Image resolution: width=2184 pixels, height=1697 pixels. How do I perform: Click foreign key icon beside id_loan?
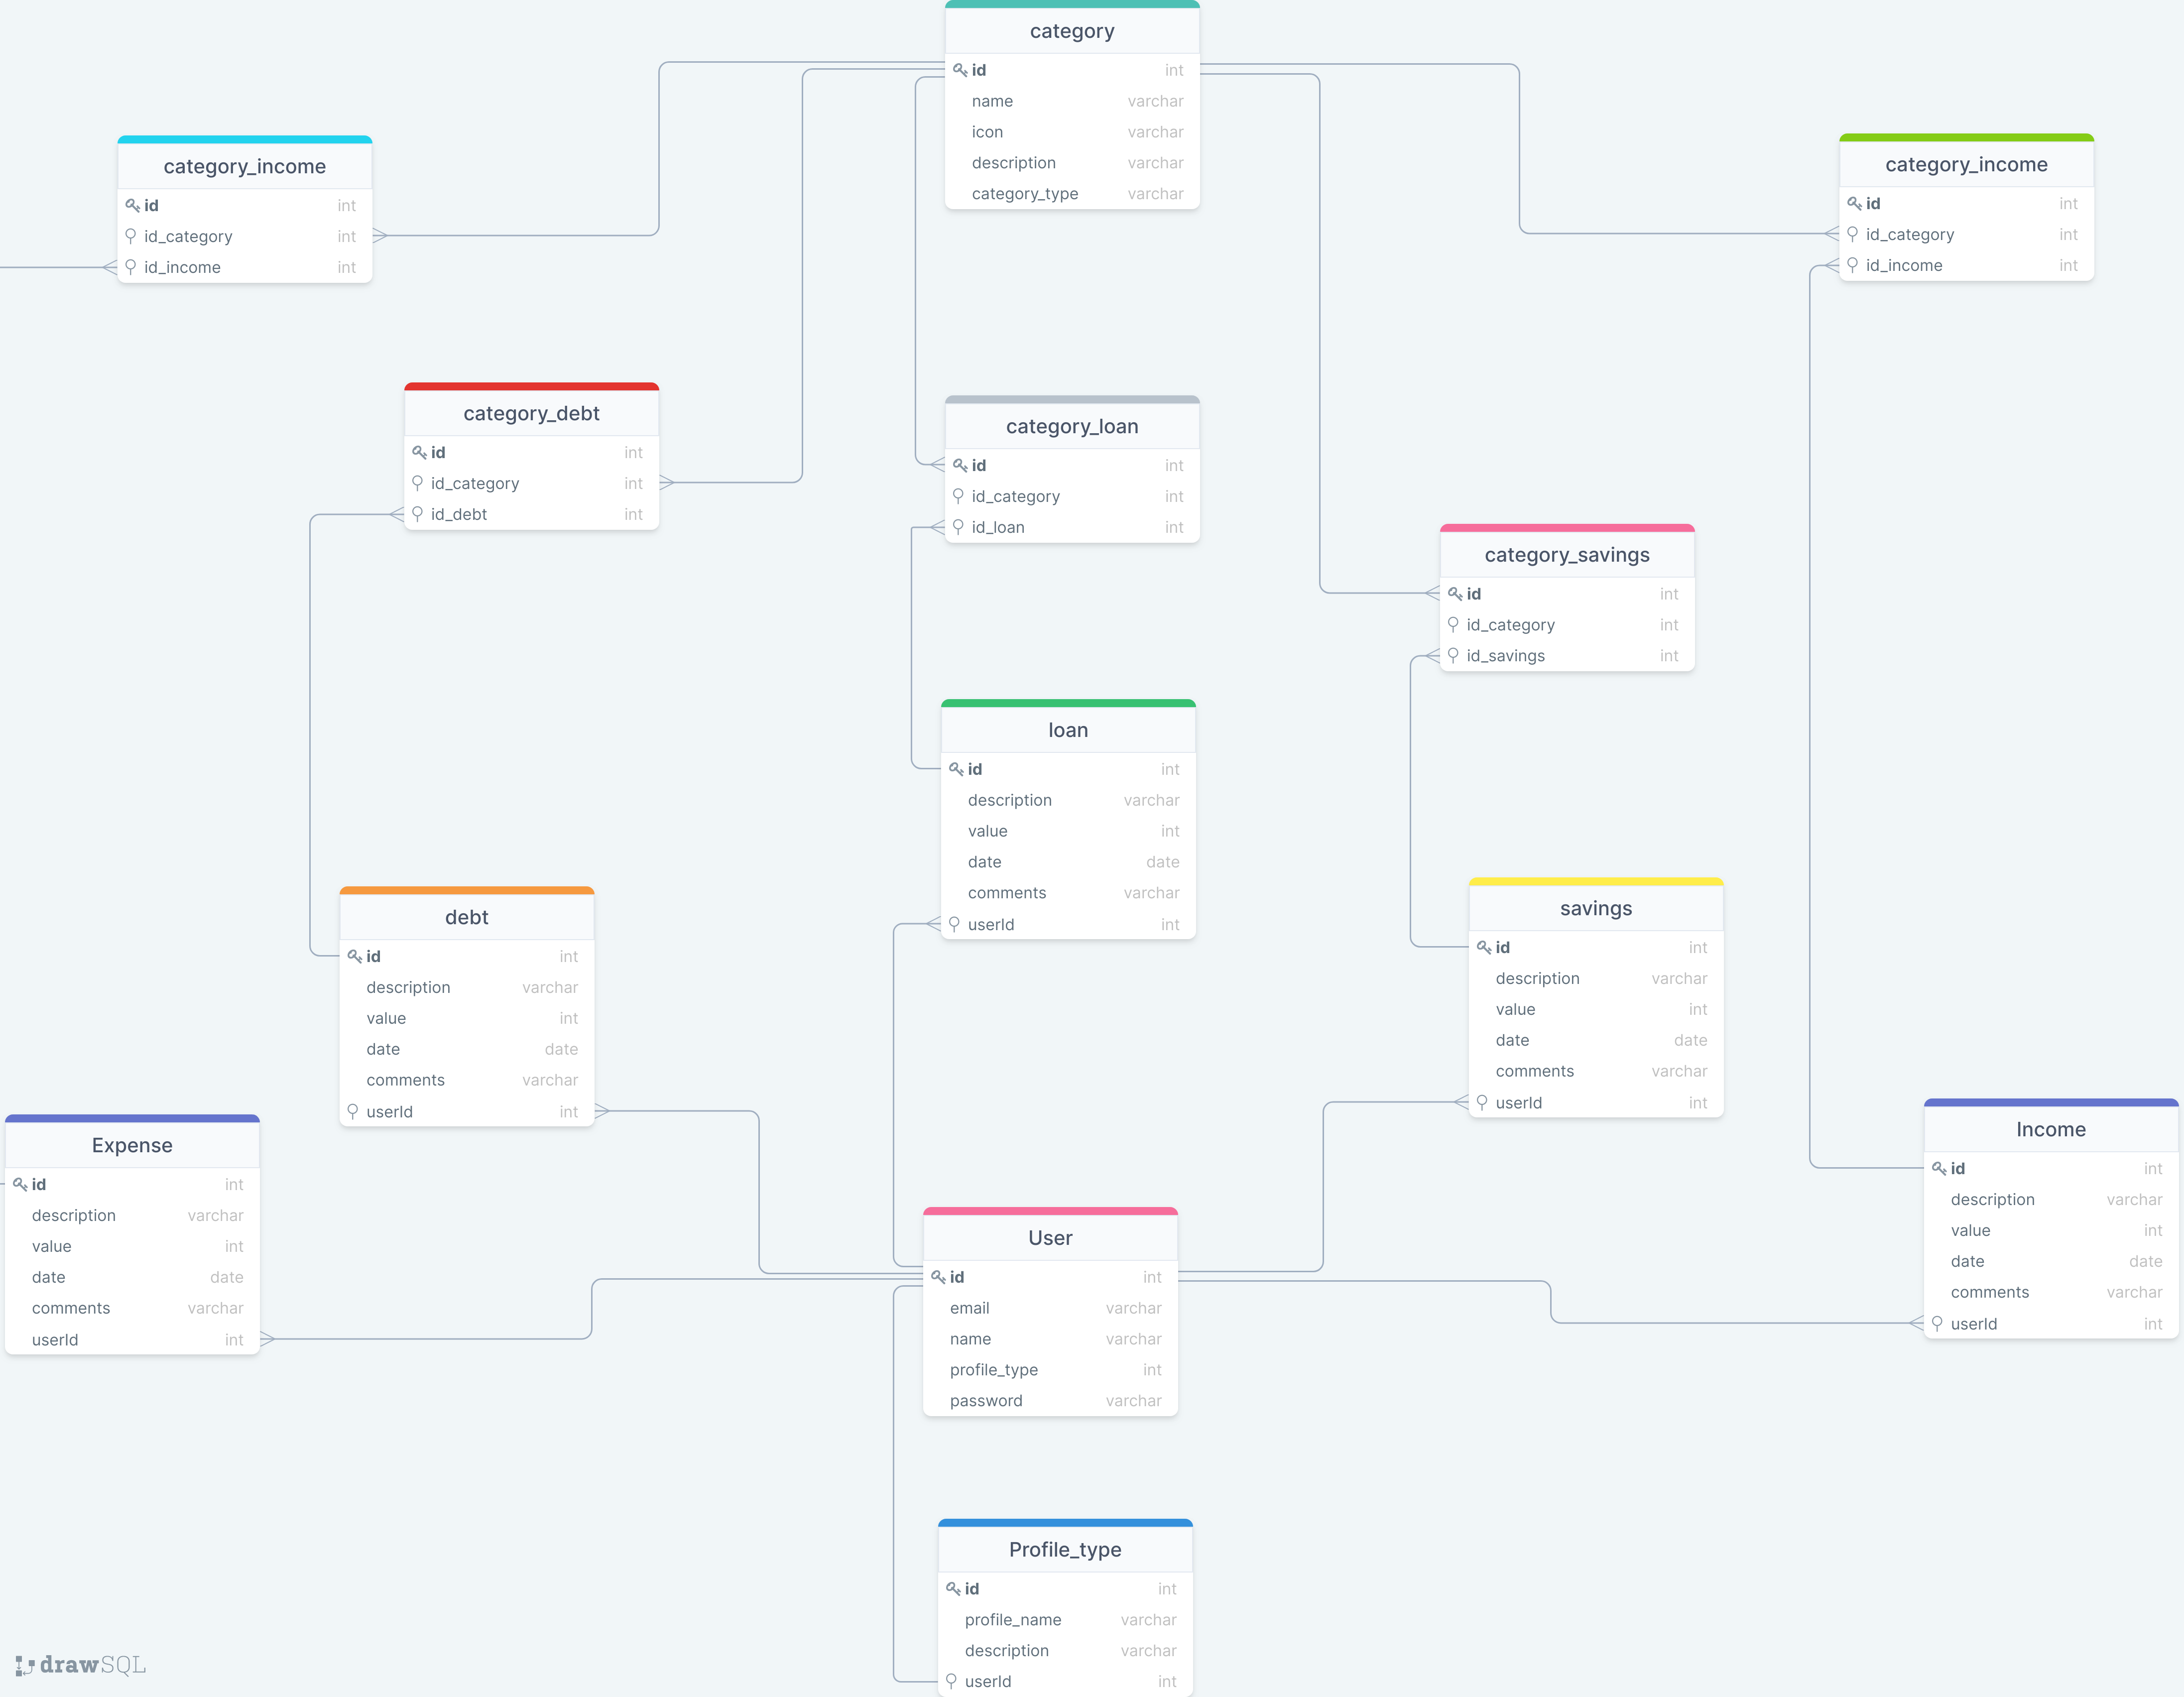(x=958, y=527)
